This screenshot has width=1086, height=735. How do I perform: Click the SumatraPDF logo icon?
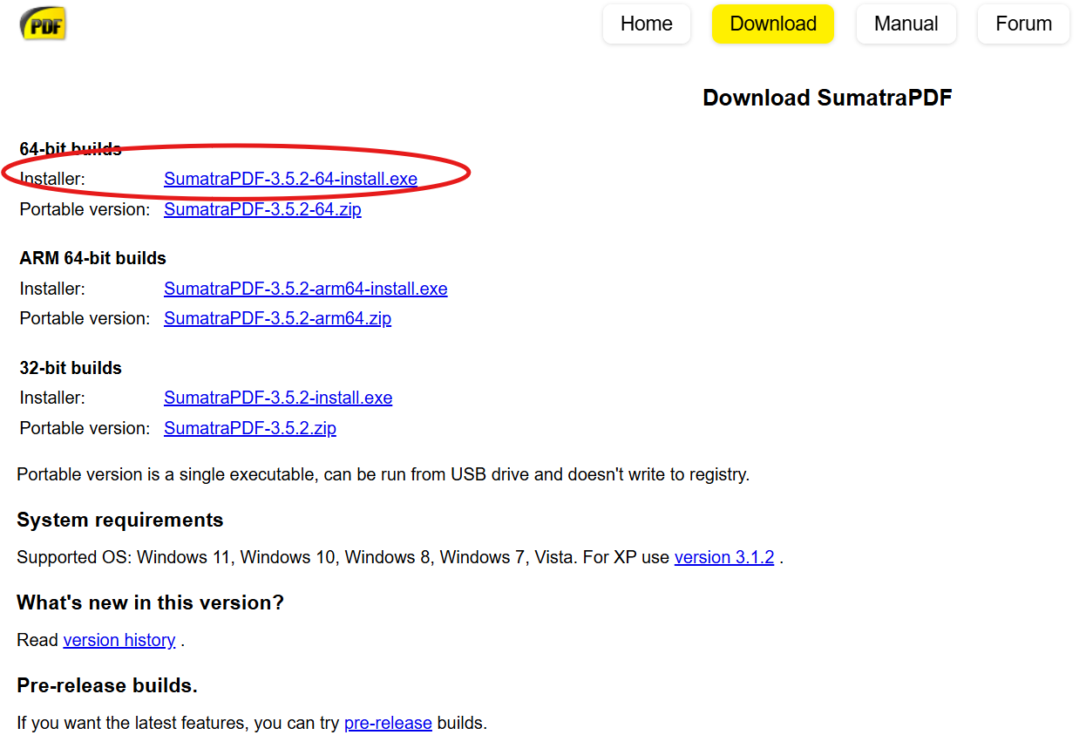point(43,24)
